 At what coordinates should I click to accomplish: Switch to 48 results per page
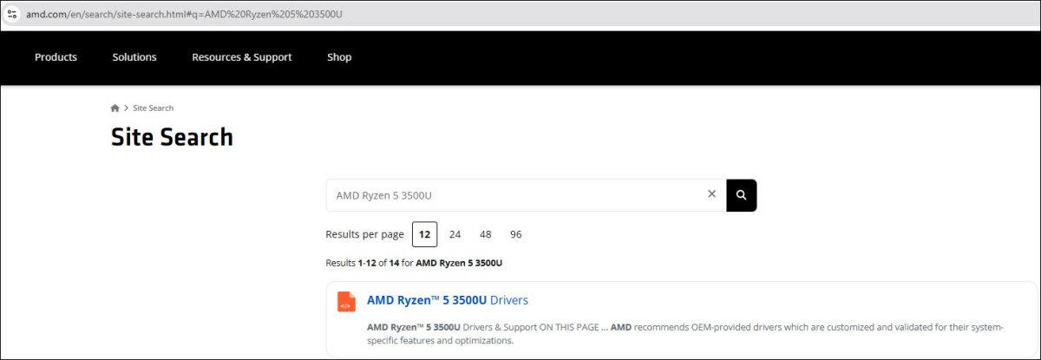[485, 234]
